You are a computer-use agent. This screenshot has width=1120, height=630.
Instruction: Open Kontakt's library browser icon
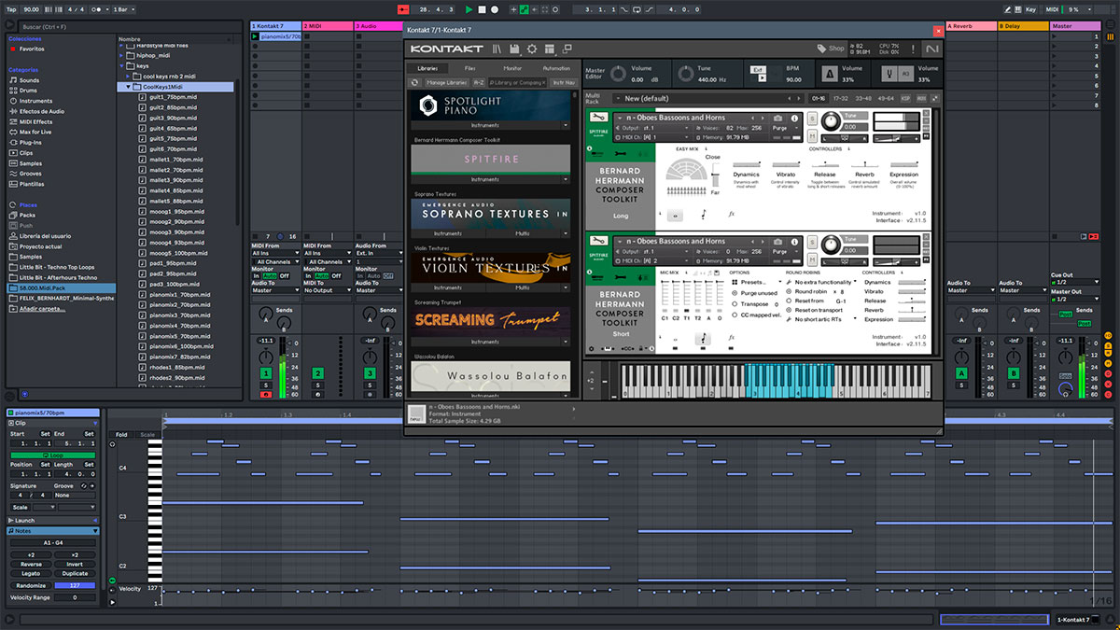click(x=497, y=49)
